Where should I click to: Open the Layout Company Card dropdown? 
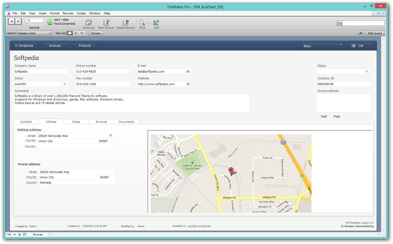[34, 33]
